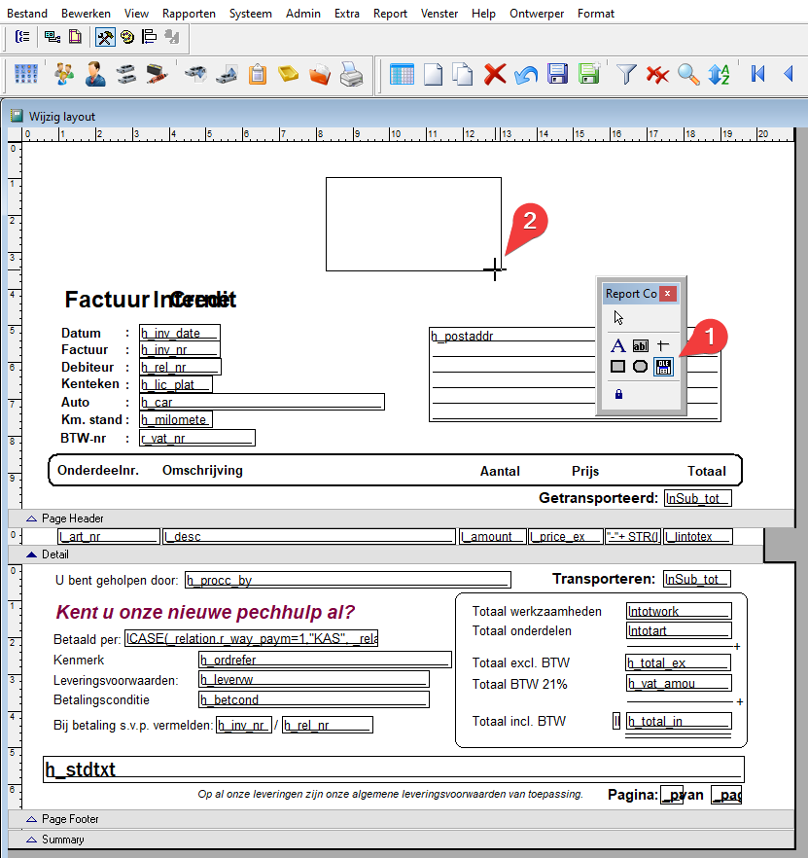Select the Label (A) tool
Screen dimensions: 808x858
(617, 345)
